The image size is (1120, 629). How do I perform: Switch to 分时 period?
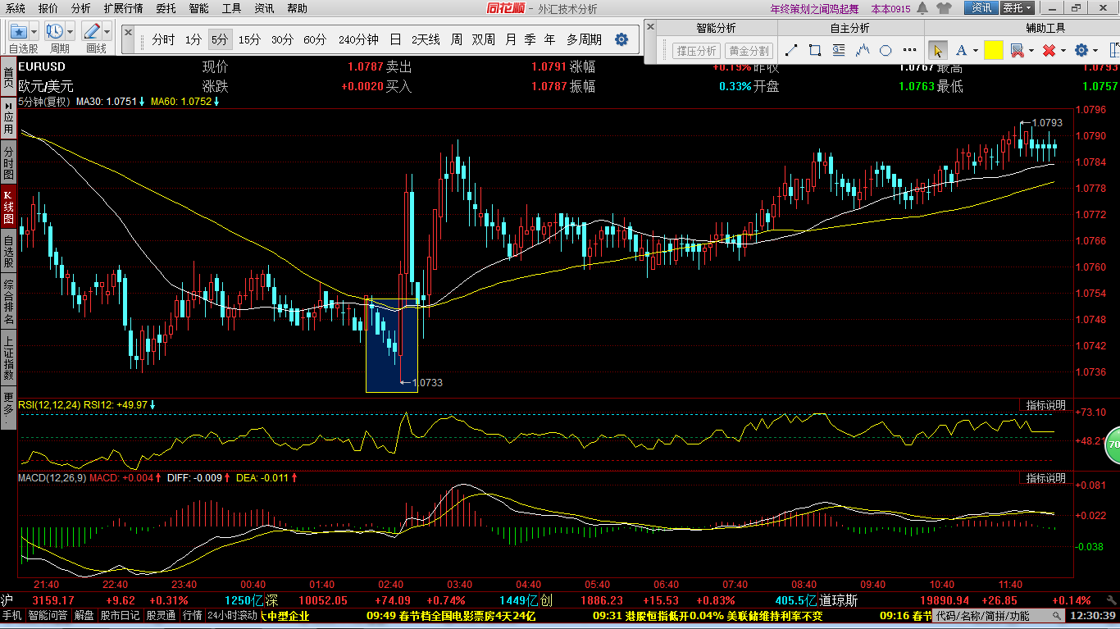[x=163, y=39]
